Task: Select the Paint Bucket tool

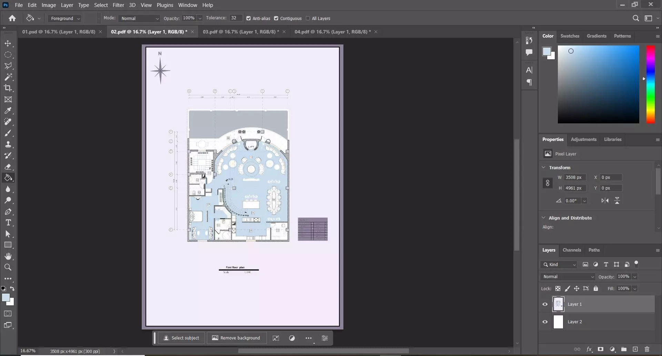Action: point(8,178)
